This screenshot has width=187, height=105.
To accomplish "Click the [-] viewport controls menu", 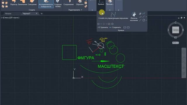I will tap(2, 17).
